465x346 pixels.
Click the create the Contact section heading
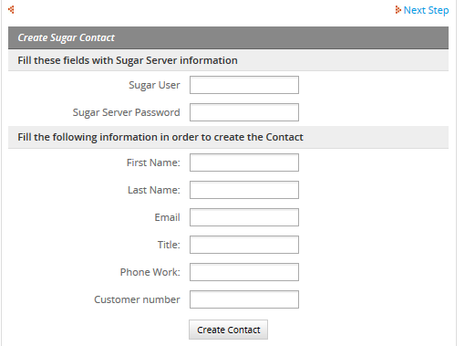(x=228, y=137)
